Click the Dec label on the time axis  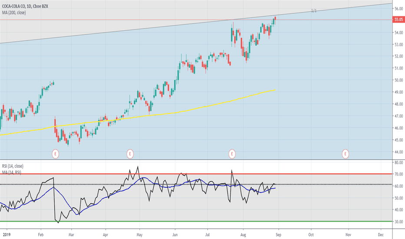point(381,235)
